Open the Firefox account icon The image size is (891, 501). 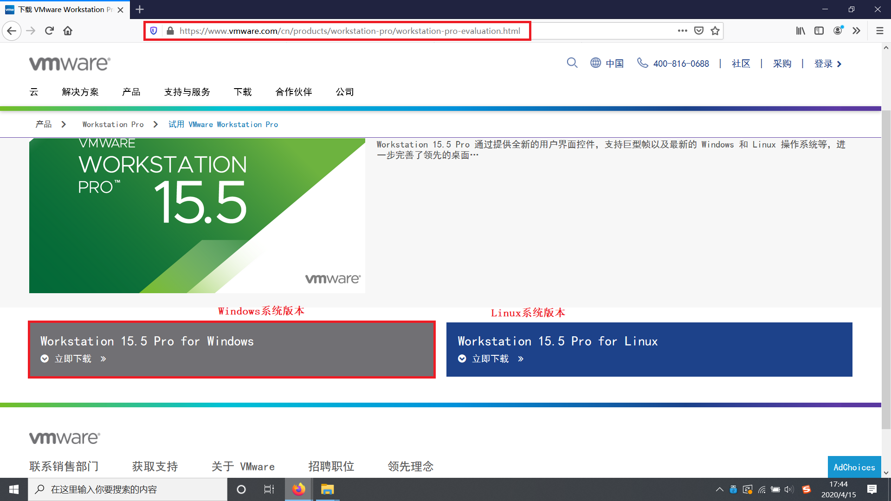[x=838, y=31]
